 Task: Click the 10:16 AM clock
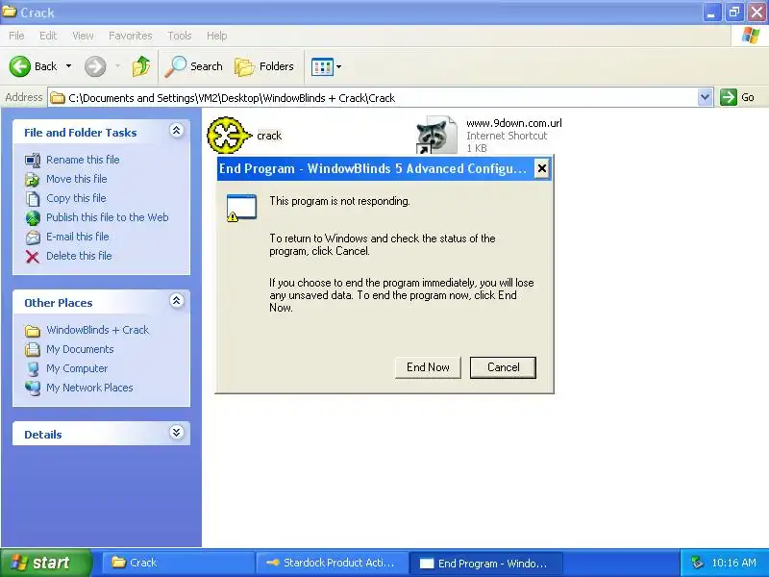[x=733, y=563]
